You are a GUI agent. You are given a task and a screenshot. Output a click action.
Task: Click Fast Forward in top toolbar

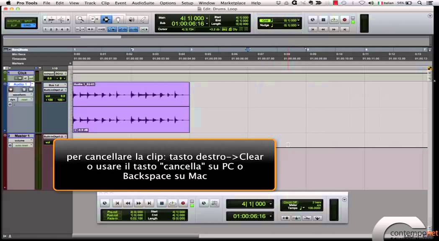point(334,29)
